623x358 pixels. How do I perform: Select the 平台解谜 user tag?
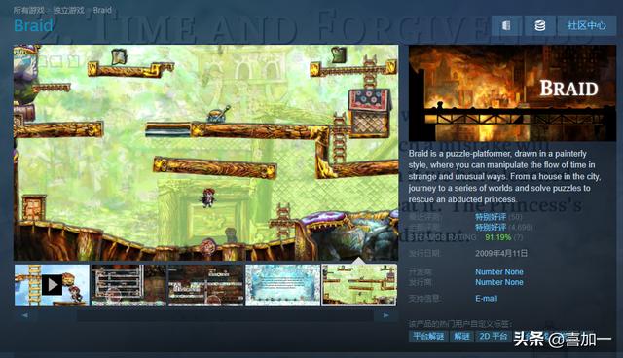(428, 337)
